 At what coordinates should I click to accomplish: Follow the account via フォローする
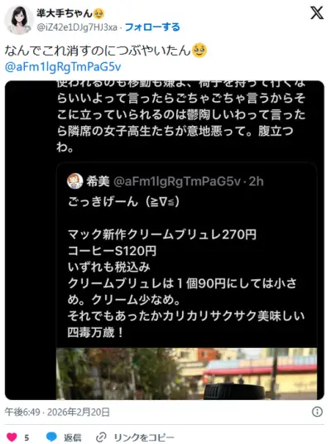pyautogui.click(x=152, y=27)
